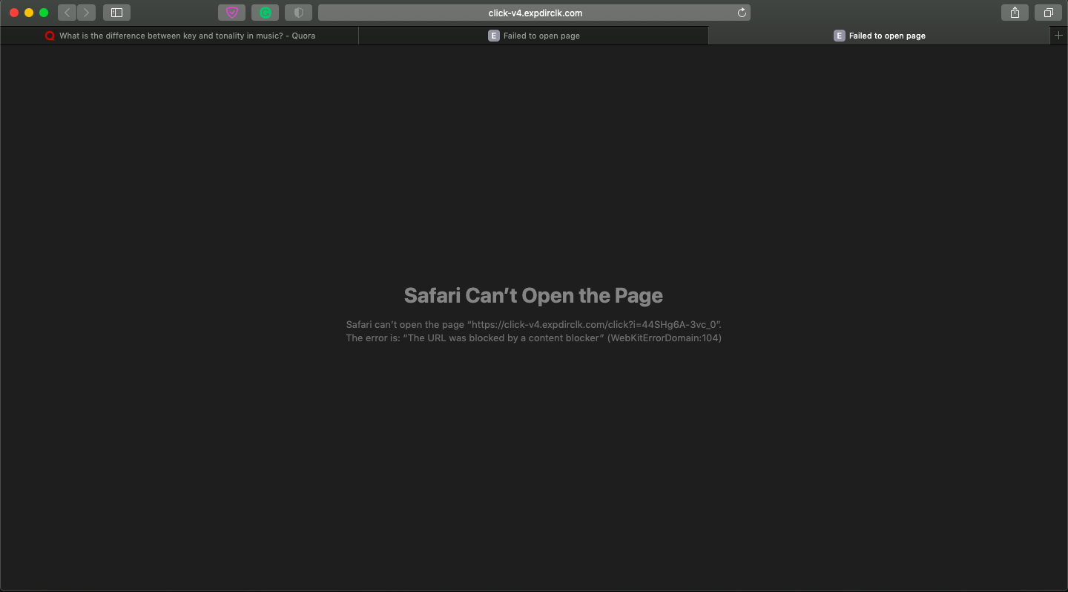
Task: Select the middle Failed to open page tab
Action: point(533,35)
